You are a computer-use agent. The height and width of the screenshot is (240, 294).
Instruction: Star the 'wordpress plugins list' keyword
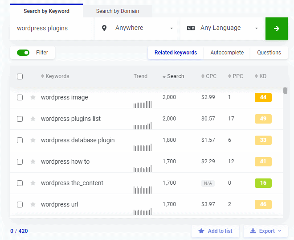[33, 119]
